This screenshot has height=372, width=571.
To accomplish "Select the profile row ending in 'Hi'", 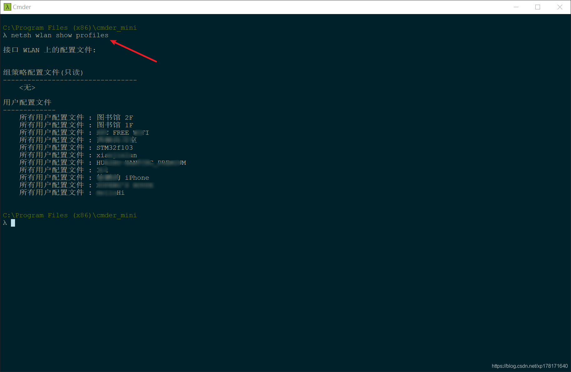I will (x=72, y=193).
